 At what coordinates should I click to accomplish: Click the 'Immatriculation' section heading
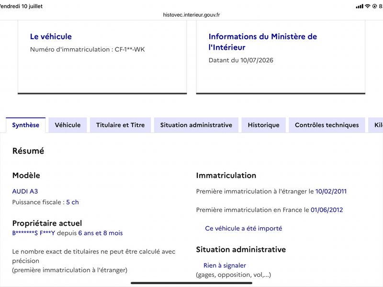click(x=226, y=176)
